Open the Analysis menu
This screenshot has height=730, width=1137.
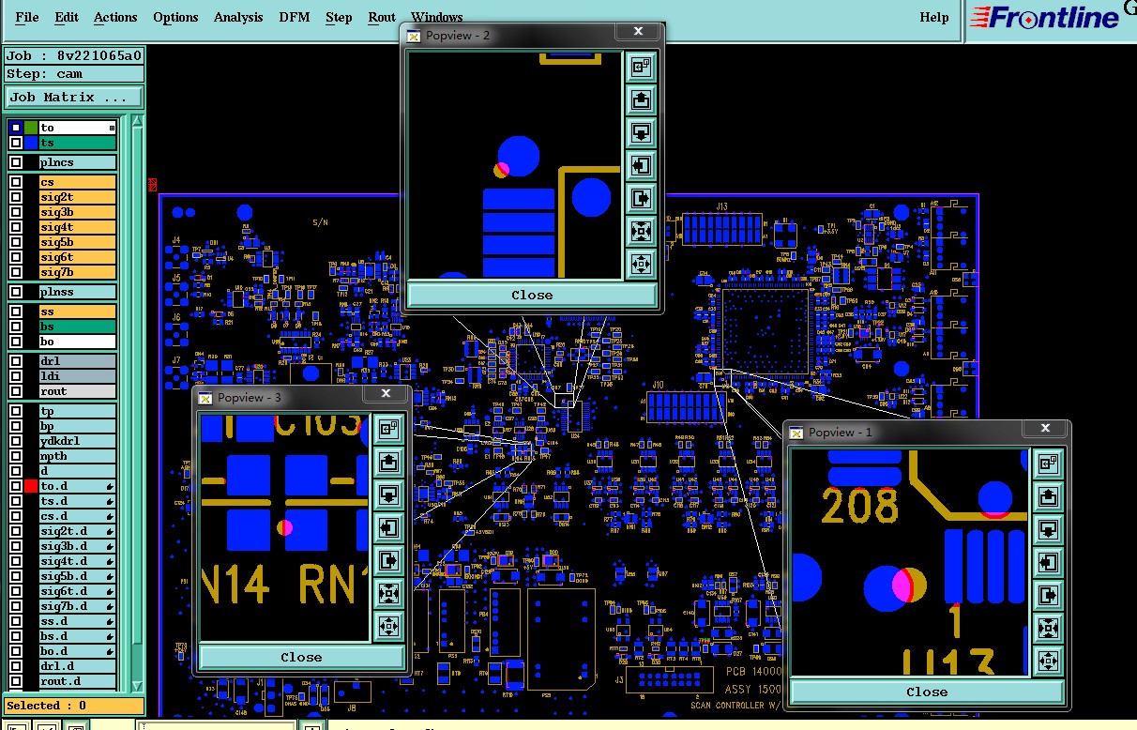(238, 17)
